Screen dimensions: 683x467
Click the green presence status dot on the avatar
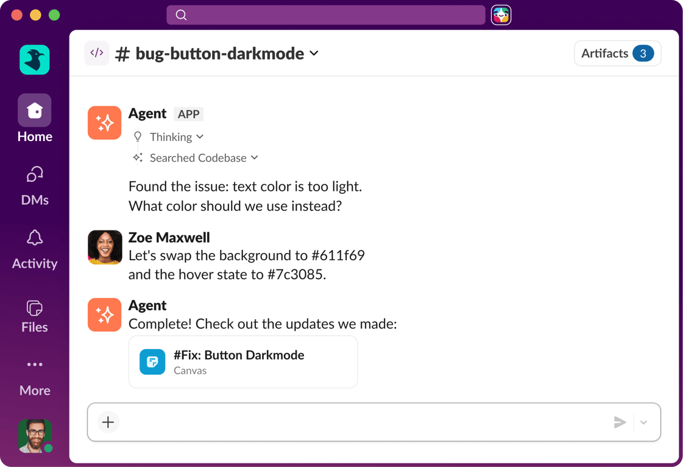tap(48, 448)
